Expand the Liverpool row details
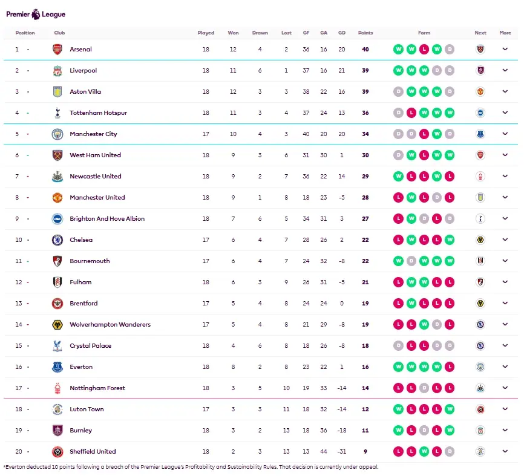This screenshot has width=524, height=476. click(x=505, y=70)
